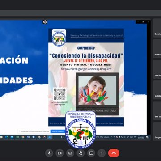Viewport: 161px width, 161px height.
Task: Hang up with the red leave-call button
Action: pyautogui.click(x=114, y=153)
